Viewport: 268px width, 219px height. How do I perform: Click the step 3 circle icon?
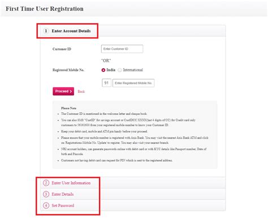[46, 194]
